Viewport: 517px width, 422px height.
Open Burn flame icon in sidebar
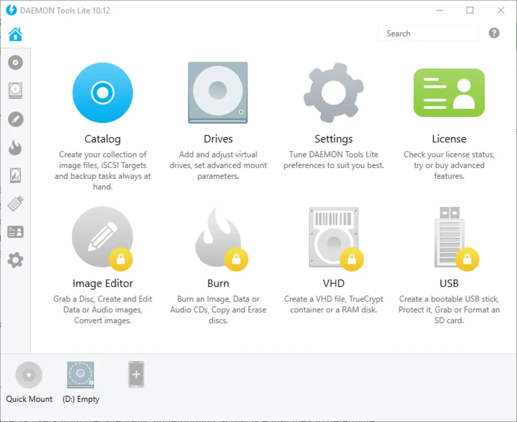tap(15, 147)
